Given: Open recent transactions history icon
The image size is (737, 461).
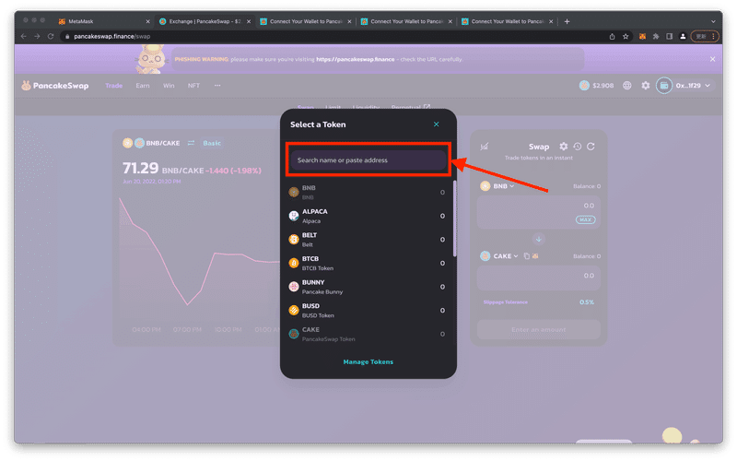Looking at the screenshot, I should (578, 147).
